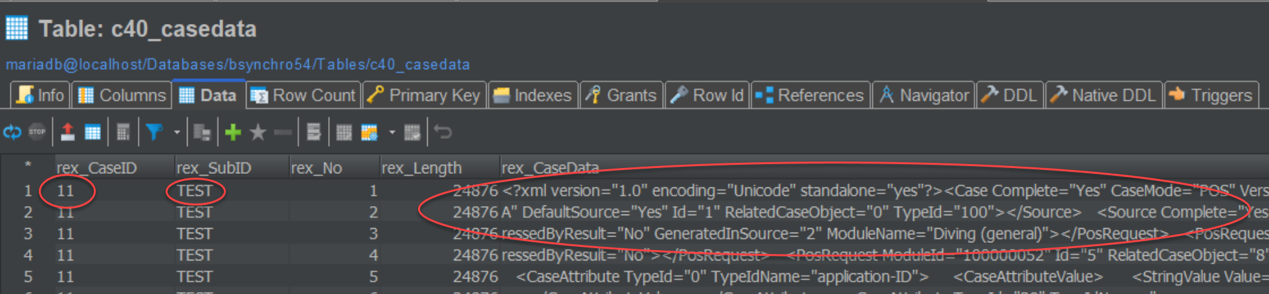Click the rex_SubID column header
Image resolution: width=1269 pixels, height=294 pixels.
[231, 168]
